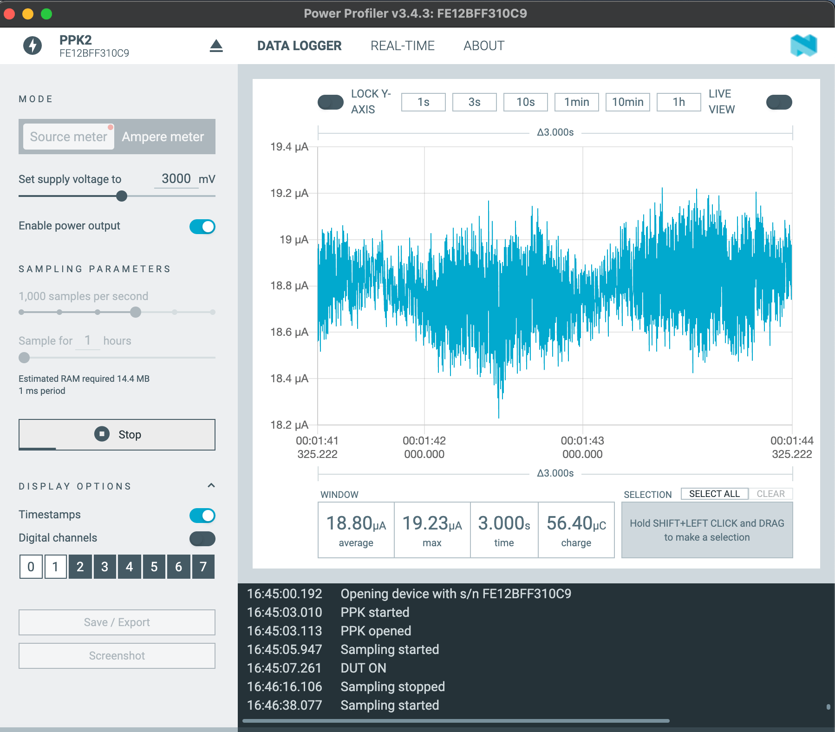Click the stop icon in the Stop button
Image resolution: width=835 pixels, height=732 pixels.
coord(102,434)
